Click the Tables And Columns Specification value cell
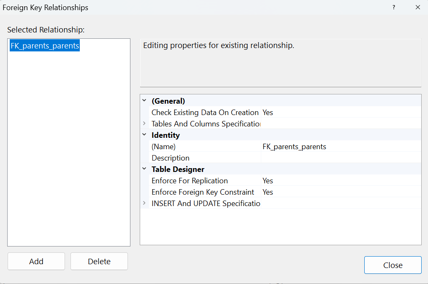Image resolution: width=428 pixels, height=284 pixels. [x=340, y=124]
